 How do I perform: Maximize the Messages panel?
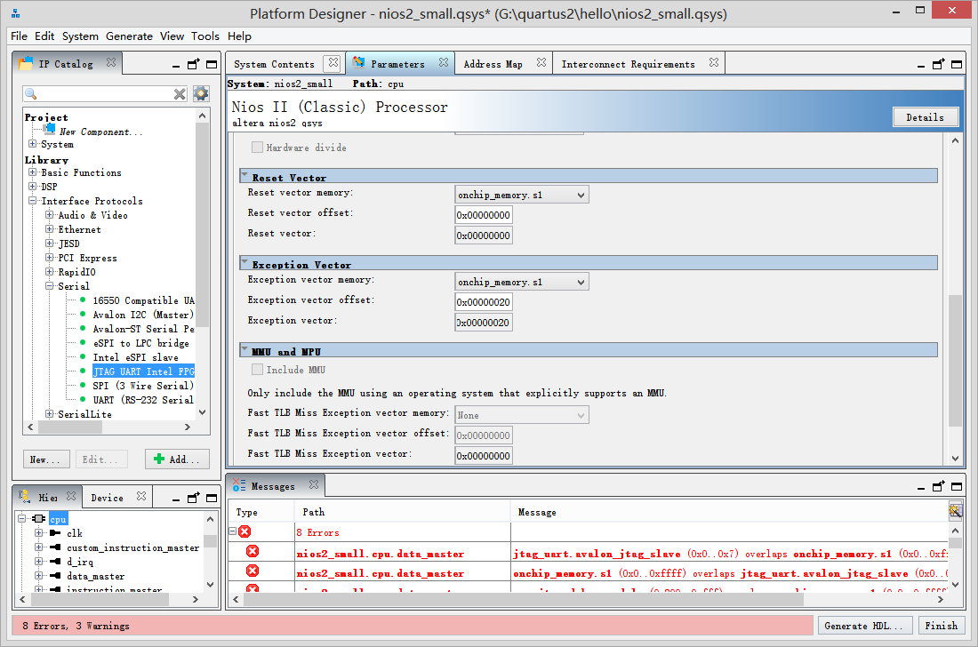[956, 486]
